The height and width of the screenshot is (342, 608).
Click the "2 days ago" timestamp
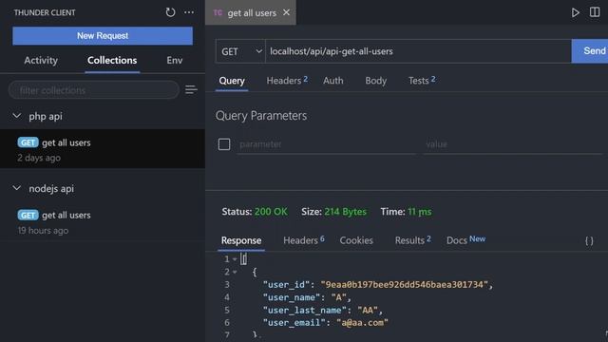(39, 158)
